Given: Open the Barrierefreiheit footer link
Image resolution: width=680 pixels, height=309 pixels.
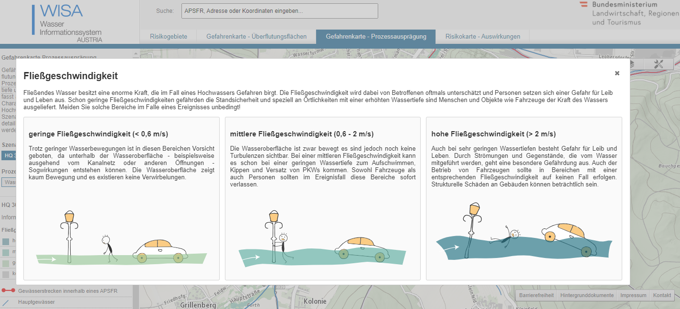Looking at the screenshot, I should tap(536, 295).
